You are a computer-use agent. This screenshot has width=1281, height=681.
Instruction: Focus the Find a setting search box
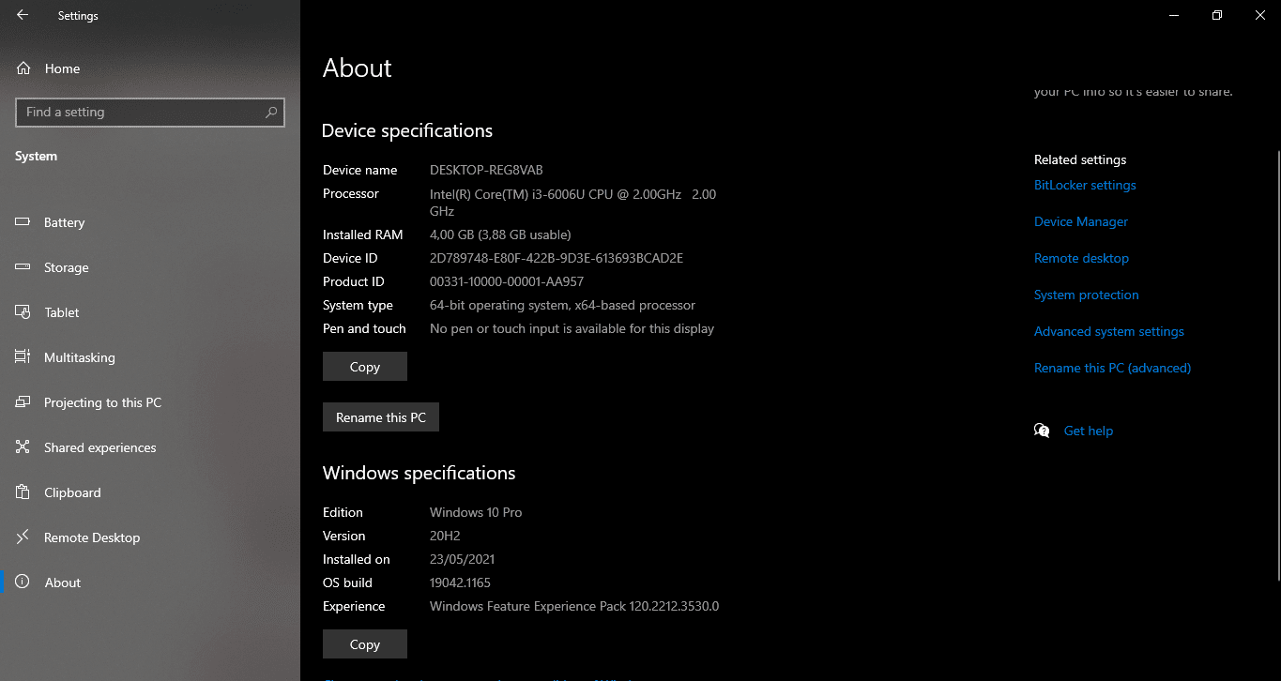(150, 112)
